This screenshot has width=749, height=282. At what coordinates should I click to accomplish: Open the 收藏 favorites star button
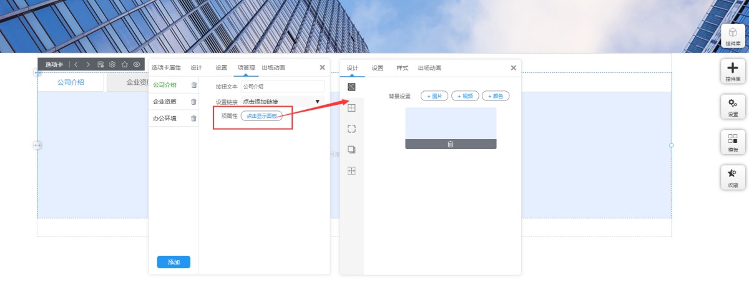coord(733,178)
